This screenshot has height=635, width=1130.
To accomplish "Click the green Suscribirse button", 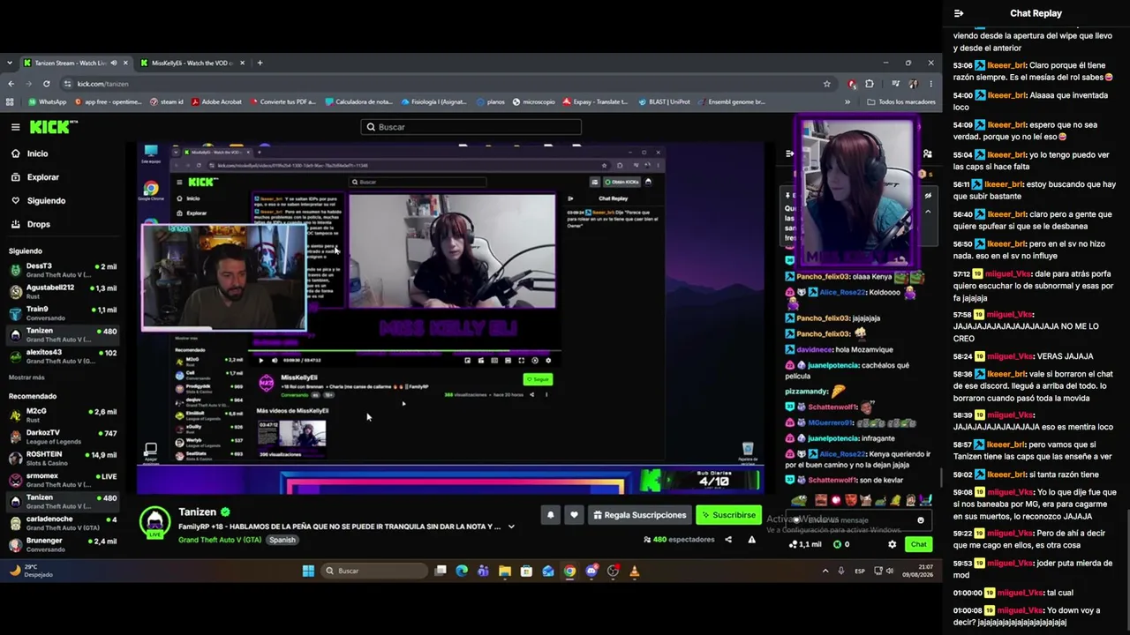I will pyautogui.click(x=728, y=515).
